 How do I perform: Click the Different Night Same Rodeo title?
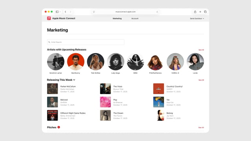click(x=73, y=113)
